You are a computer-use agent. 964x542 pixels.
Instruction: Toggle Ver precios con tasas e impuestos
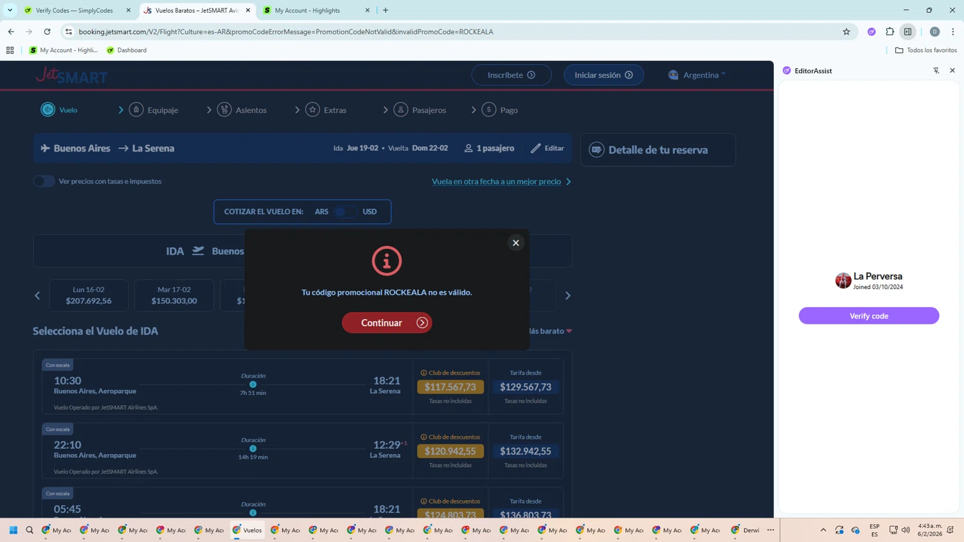coord(44,181)
